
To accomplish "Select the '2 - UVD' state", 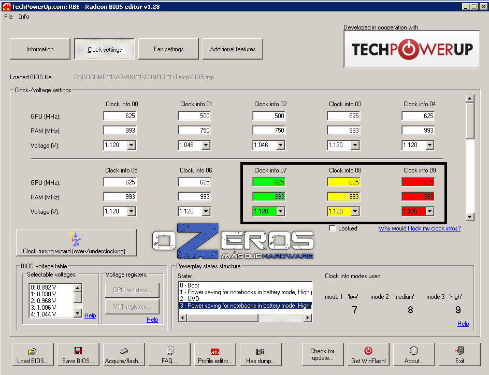I will pyautogui.click(x=245, y=299).
